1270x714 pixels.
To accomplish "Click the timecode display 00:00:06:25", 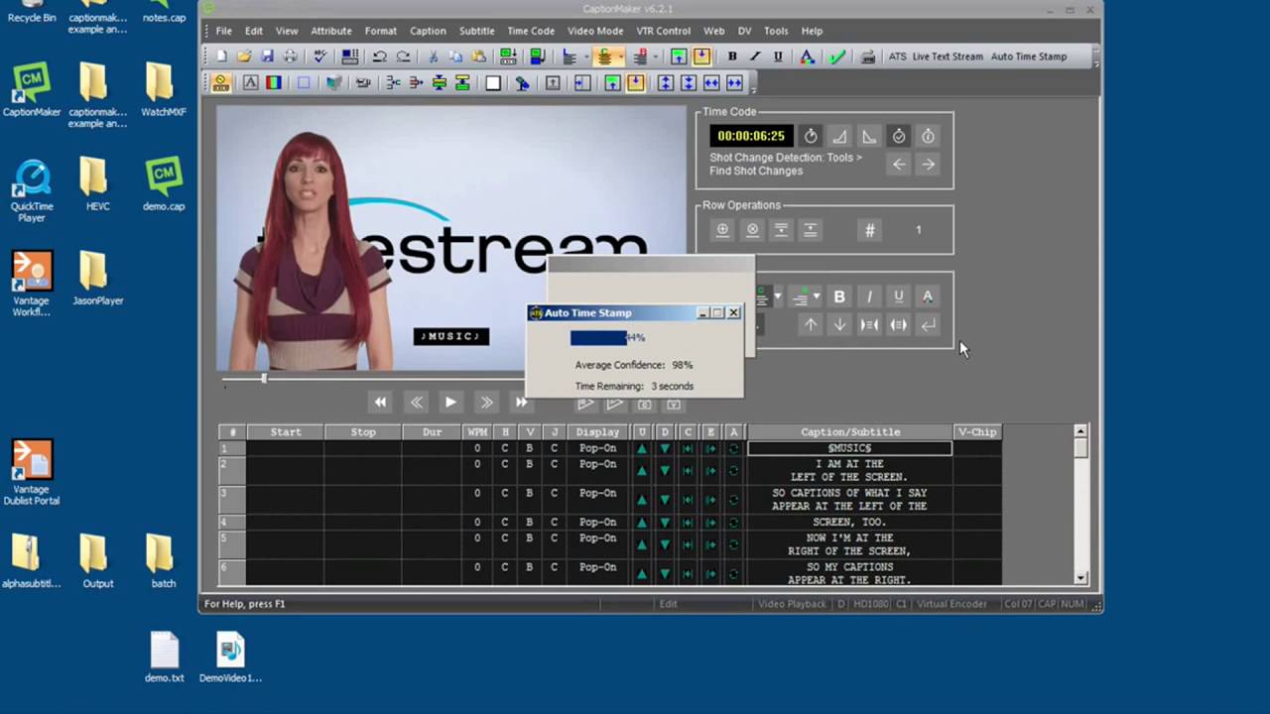I will click(x=751, y=136).
